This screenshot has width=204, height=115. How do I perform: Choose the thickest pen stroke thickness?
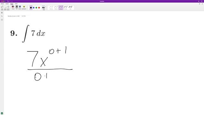[x=70, y=8]
